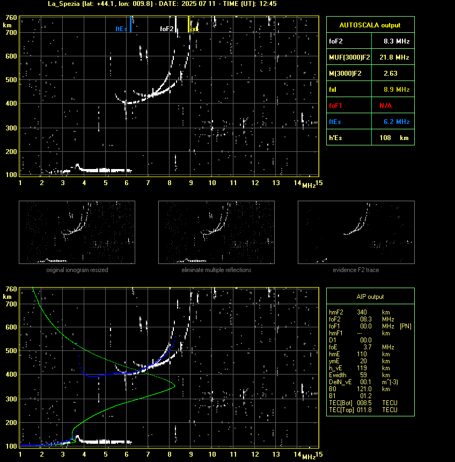The height and width of the screenshot is (462, 455).
Task: Click the h_vE '119 km' row
Action: pyautogui.click(x=359, y=368)
